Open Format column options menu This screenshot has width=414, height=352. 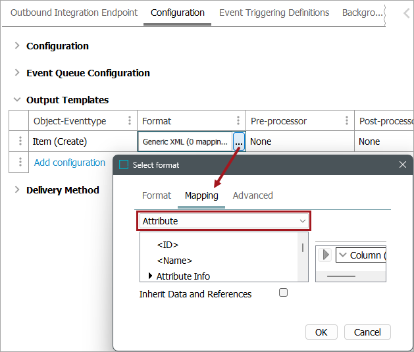[x=238, y=121]
